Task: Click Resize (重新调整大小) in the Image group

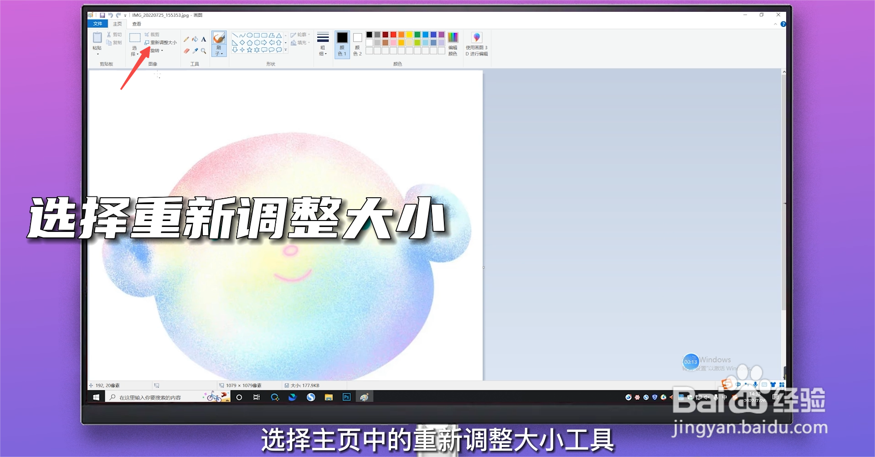Action: (160, 42)
